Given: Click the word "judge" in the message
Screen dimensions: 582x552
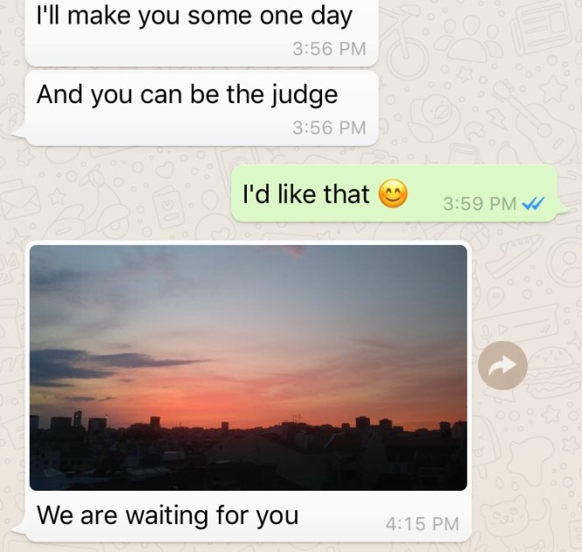Looking at the screenshot, I should point(305,95).
